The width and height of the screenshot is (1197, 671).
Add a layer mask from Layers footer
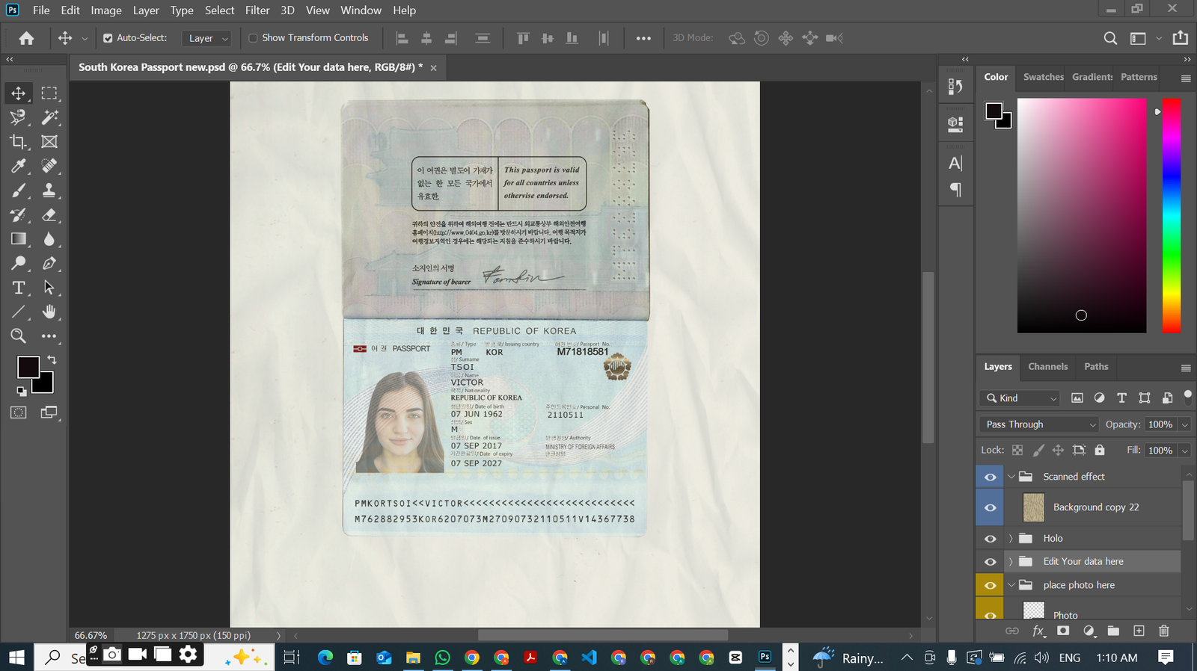coord(1063,631)
